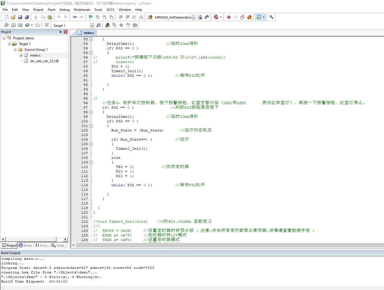Open Find in Files icon

click(150, 17)
